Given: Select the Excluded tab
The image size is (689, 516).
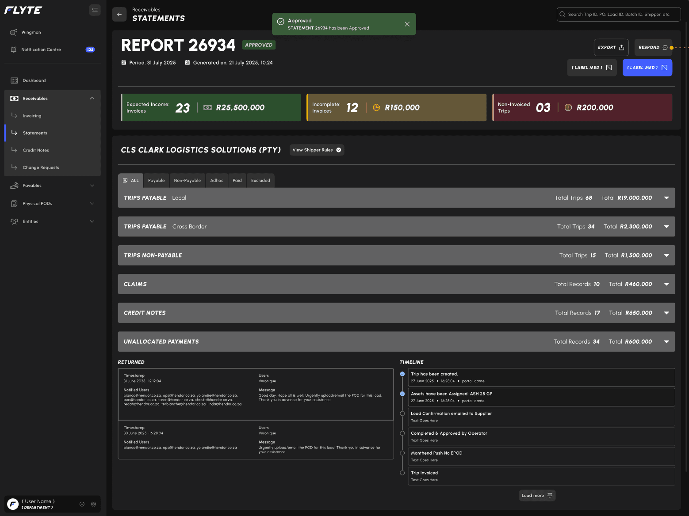Looking at the screenshot, I should tap(260, 180).
